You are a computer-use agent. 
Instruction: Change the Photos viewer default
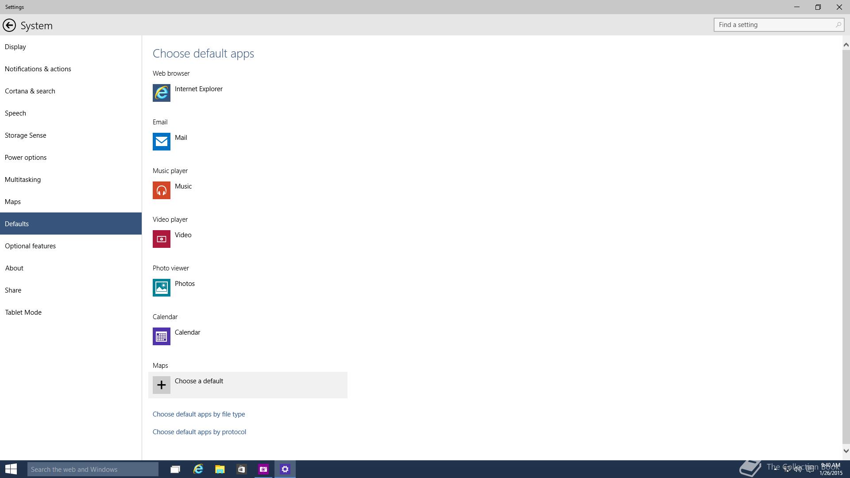tap(248, 288)
